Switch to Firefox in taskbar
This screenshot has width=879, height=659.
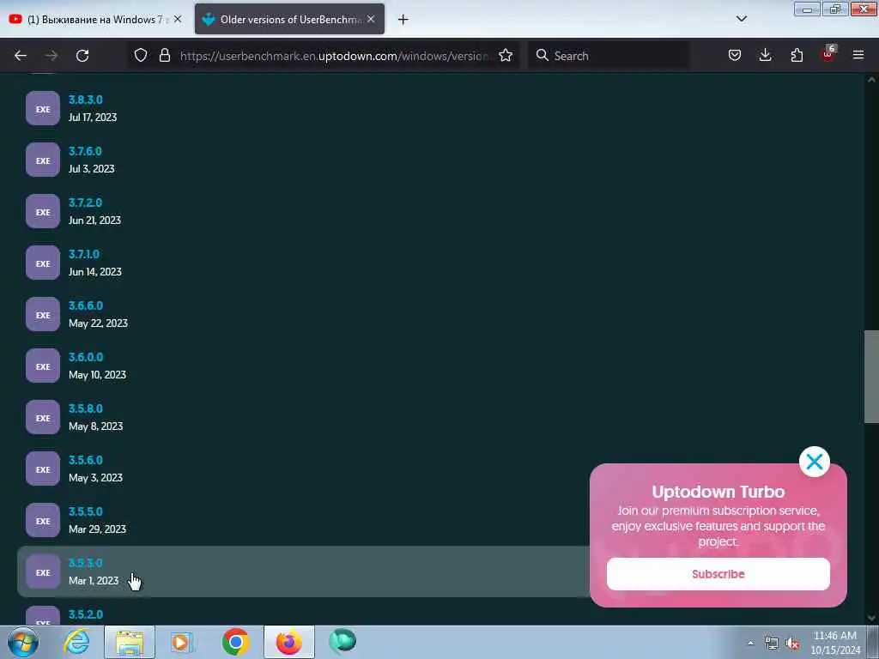click(x=289, y=642)
